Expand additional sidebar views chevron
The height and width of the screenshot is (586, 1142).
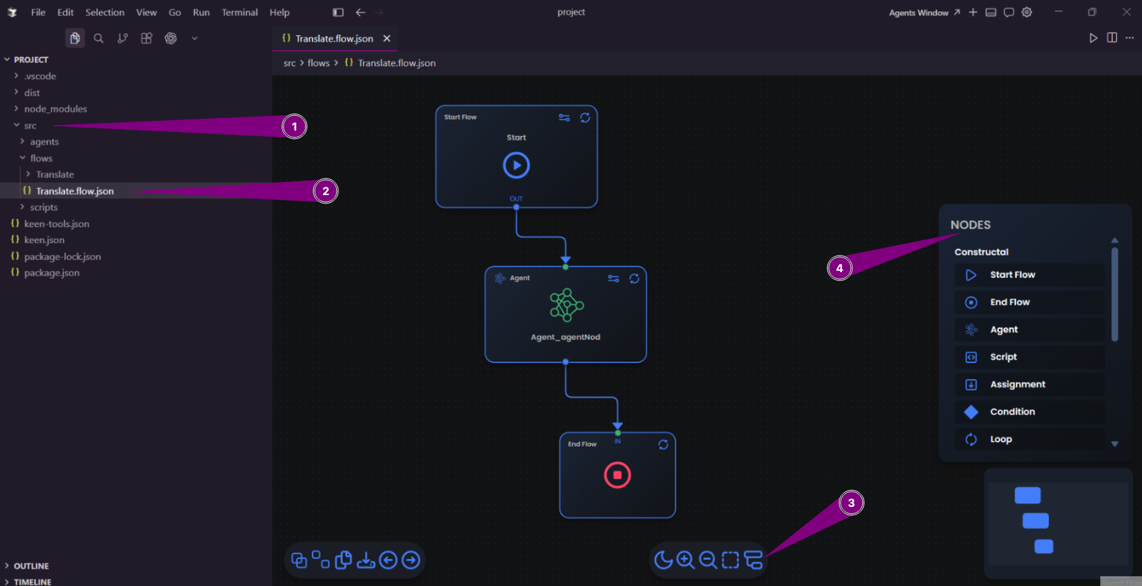click(195, 38)
